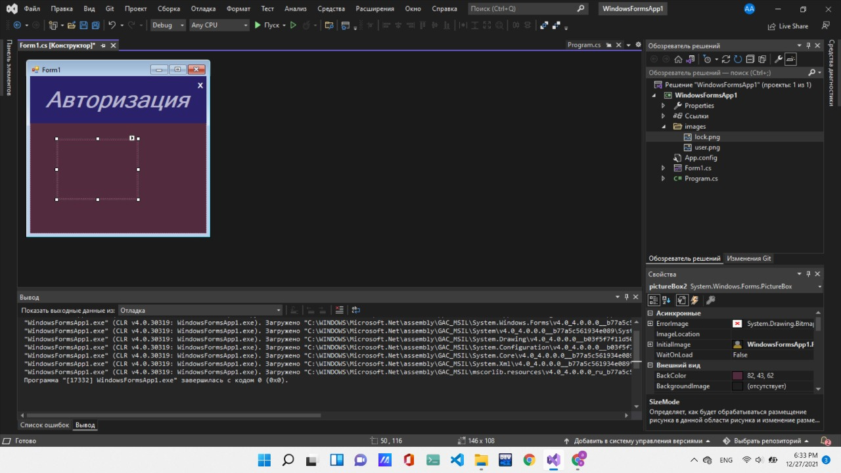Open properties wrench icon in Solution Explorer toolbar
Screen dimensions: 841x473
coord(779,59)
